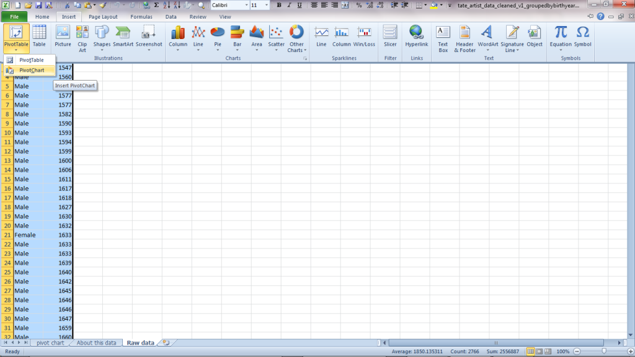The width and height of the screenshot is (635, 357).
Task: Select cell containing Female in row 21
Action: [x=25, y=235]
